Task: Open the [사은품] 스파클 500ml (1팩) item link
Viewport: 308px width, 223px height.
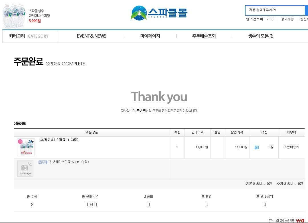Action: click(69, 162)
